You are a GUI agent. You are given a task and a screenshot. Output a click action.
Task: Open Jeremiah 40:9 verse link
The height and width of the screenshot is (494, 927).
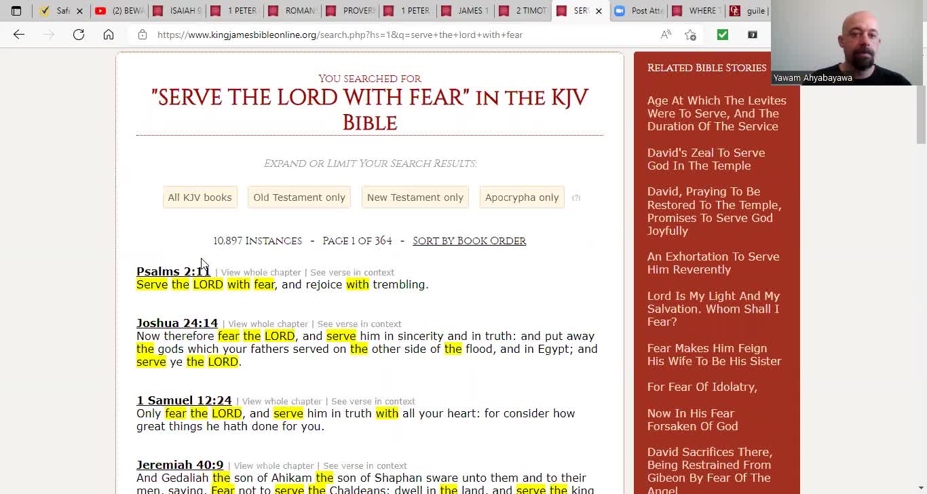(x=180, y=465)
